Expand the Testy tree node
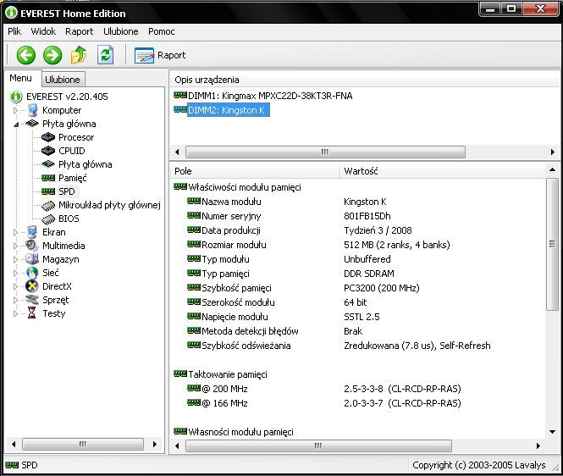 [x=15, y=313]
